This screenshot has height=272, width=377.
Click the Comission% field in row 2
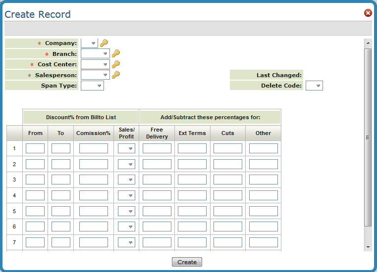click(x=94, y=164)
